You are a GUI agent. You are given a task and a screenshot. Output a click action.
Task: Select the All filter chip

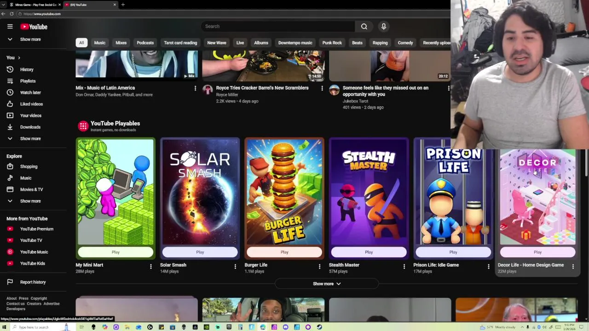(x=81, y=43)
